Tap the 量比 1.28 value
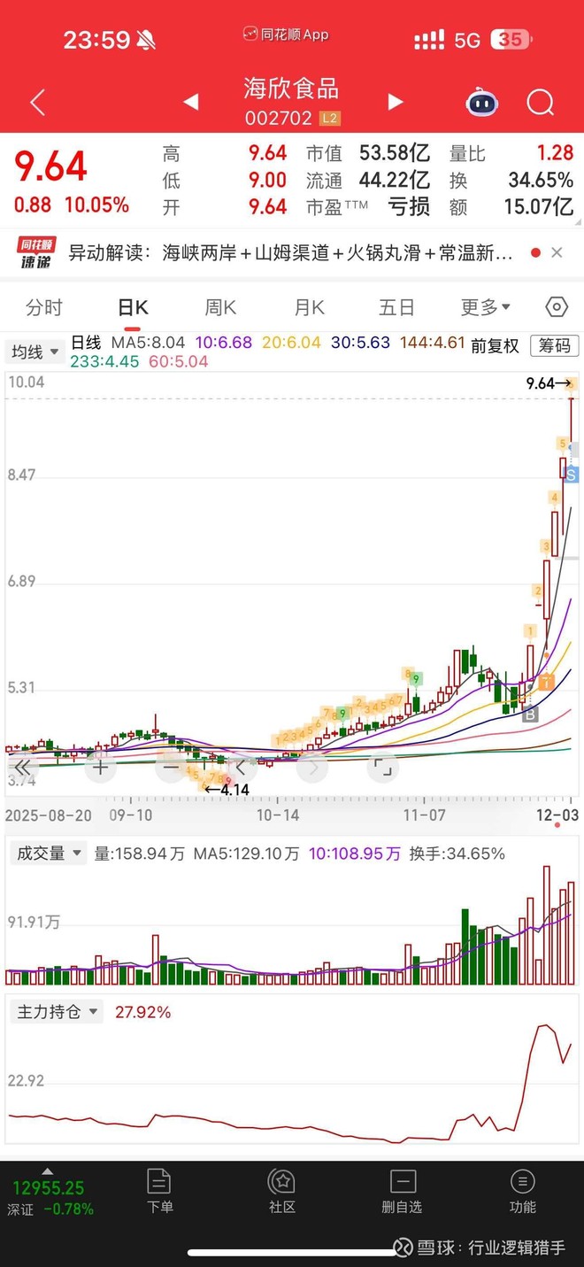The width and height of the screenshot is (584, 1267). click(x=556, y=153)
